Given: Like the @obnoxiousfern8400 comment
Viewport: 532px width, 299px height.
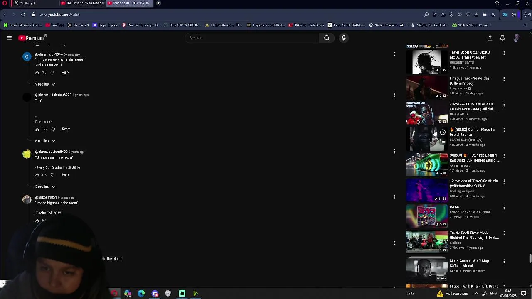Looking at the screenshot, I should point(37,175).
